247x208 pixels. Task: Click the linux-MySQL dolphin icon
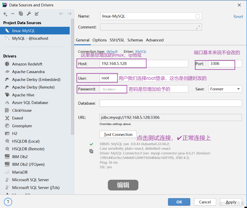pos(7,31)
